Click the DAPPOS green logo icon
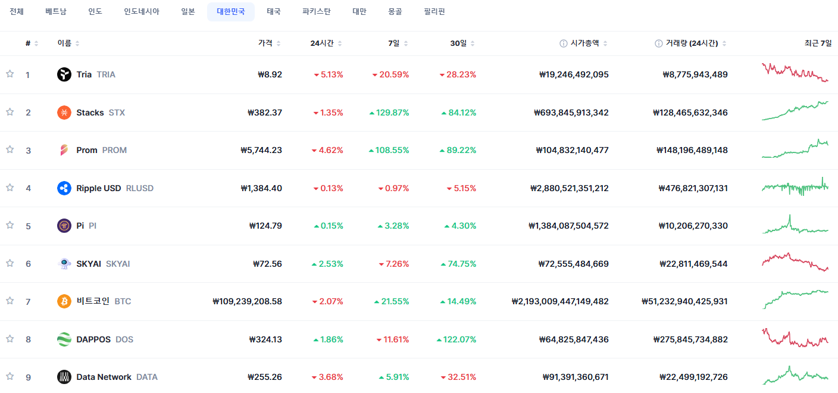Screen dimensions: 838x393 [x=64, y=339]
